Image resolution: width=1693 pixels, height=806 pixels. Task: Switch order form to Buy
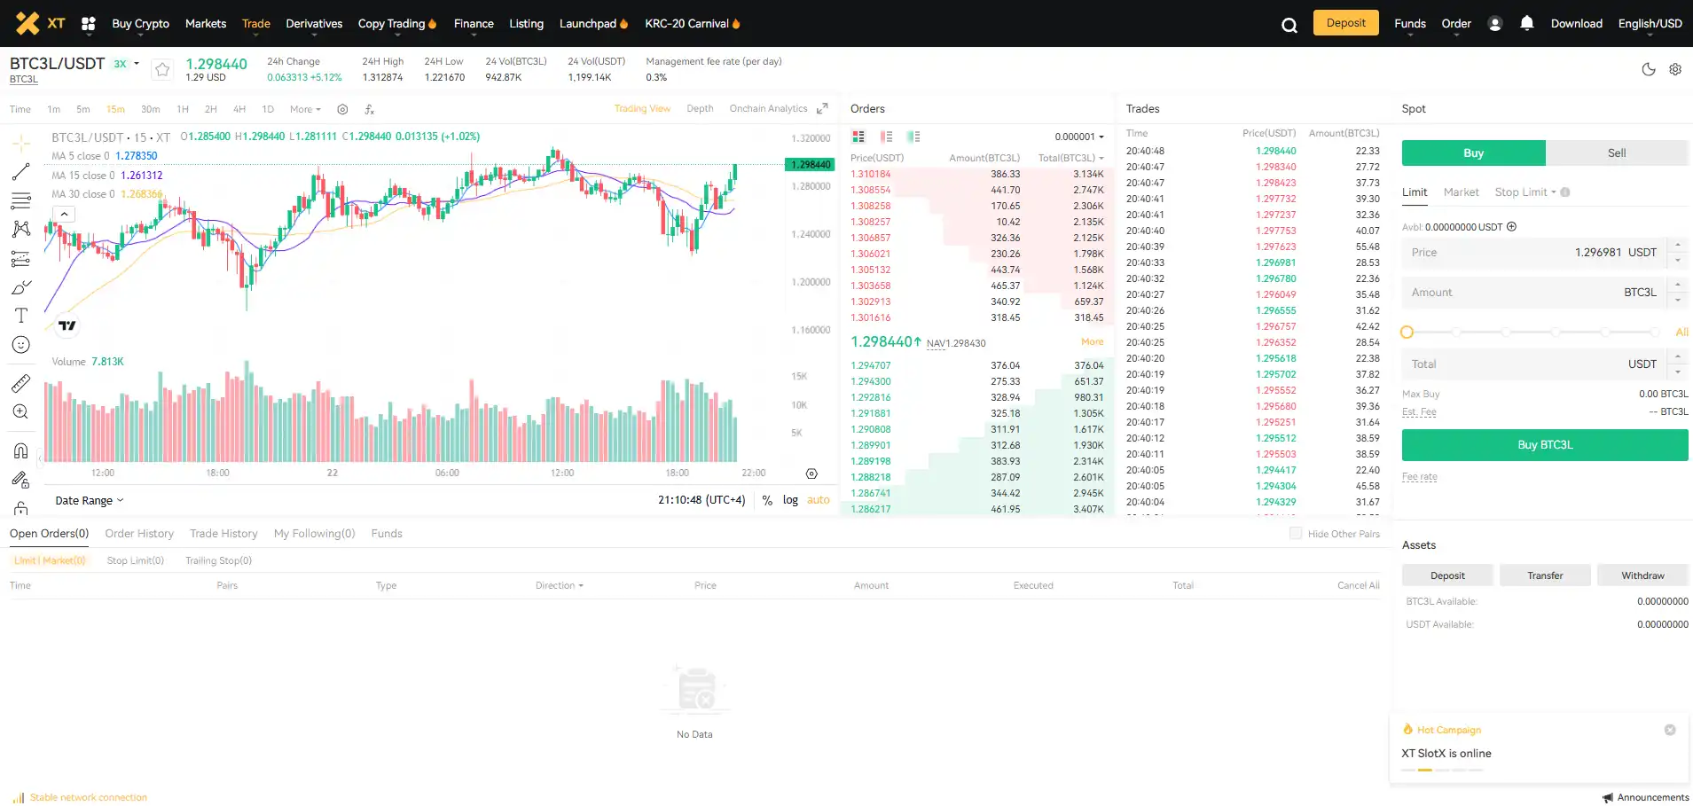pyautogui.click(x=1474, y=153)
